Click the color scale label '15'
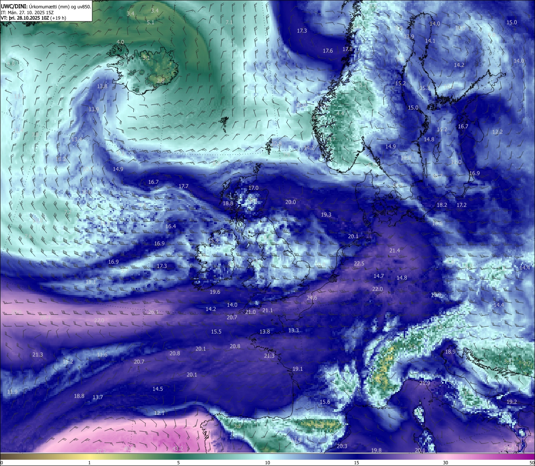Viewport: 535px width, 466px height. [357, 463]
